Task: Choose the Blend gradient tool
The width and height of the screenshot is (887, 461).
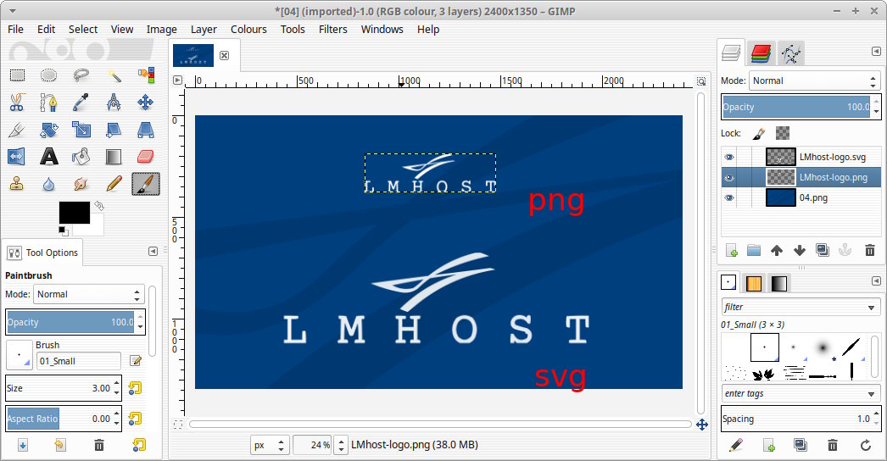Action: (114, 157)
